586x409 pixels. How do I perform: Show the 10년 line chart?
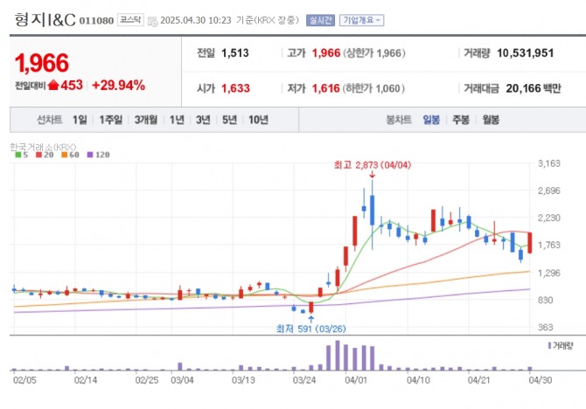tap(258, 120)
